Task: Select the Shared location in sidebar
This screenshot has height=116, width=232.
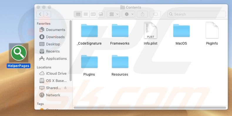Action: pos(50,88)
